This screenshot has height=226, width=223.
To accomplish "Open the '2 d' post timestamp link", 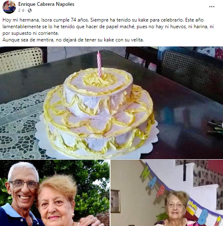I will (x=21, y=10).
